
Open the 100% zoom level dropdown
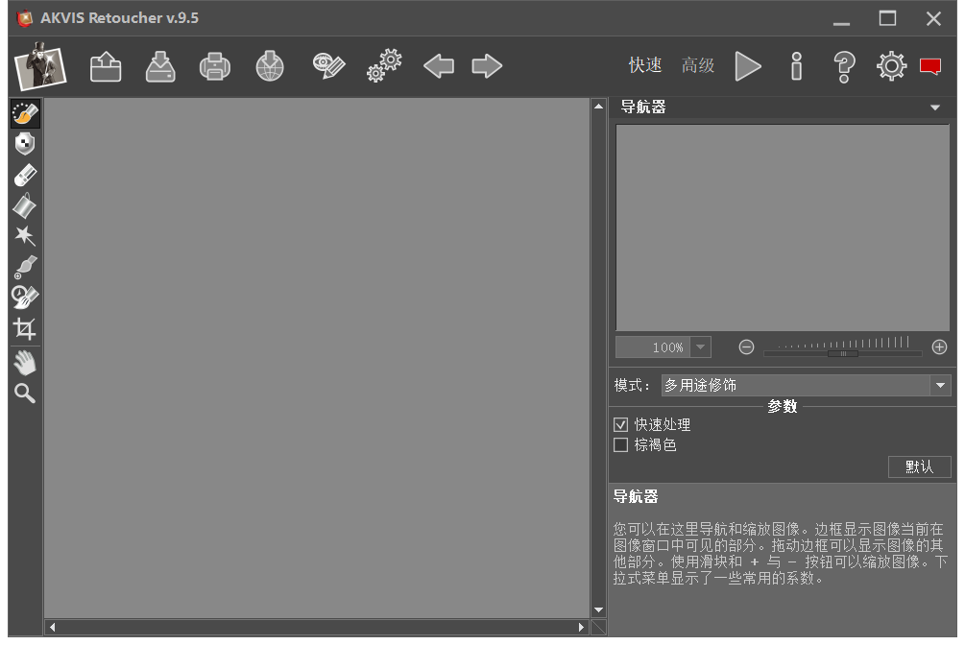pos(700,347)
